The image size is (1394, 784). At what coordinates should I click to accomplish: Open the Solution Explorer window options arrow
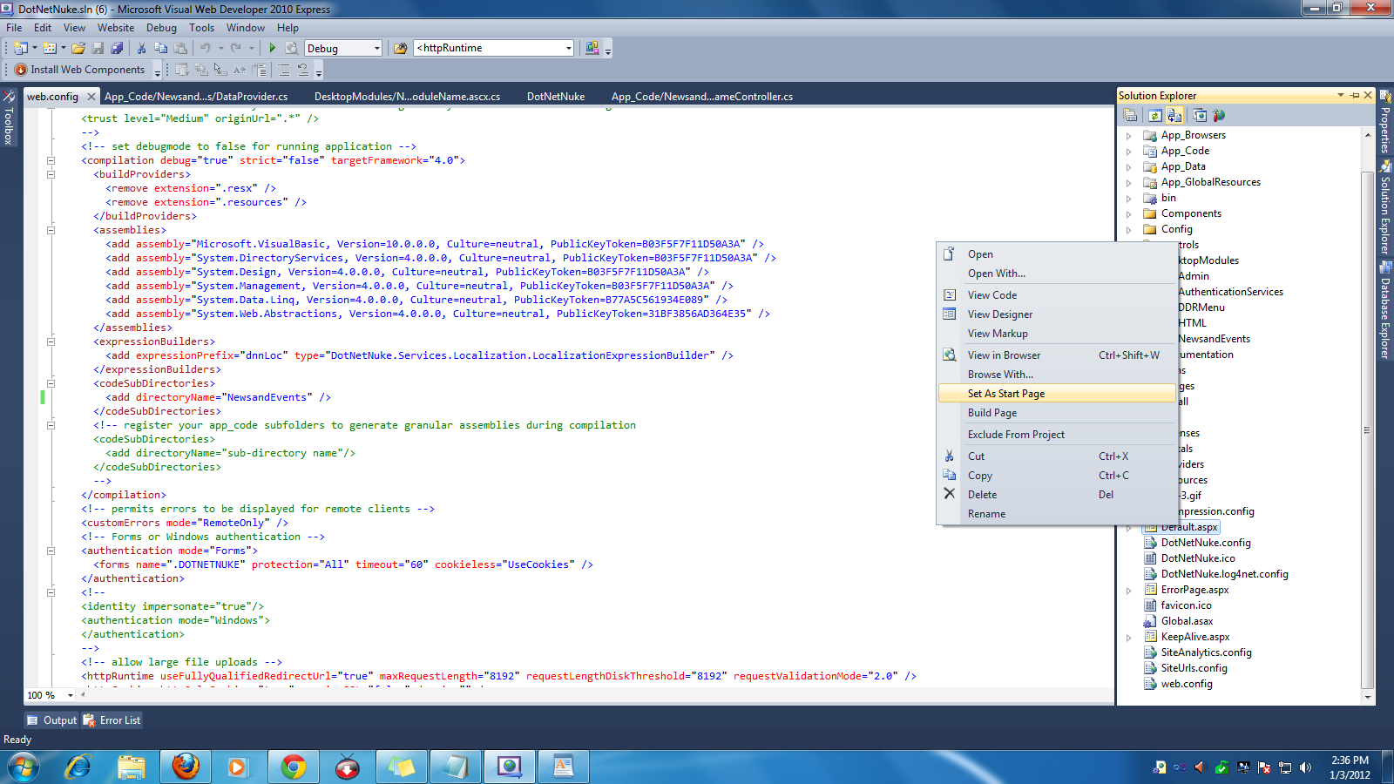(1341, 95)
